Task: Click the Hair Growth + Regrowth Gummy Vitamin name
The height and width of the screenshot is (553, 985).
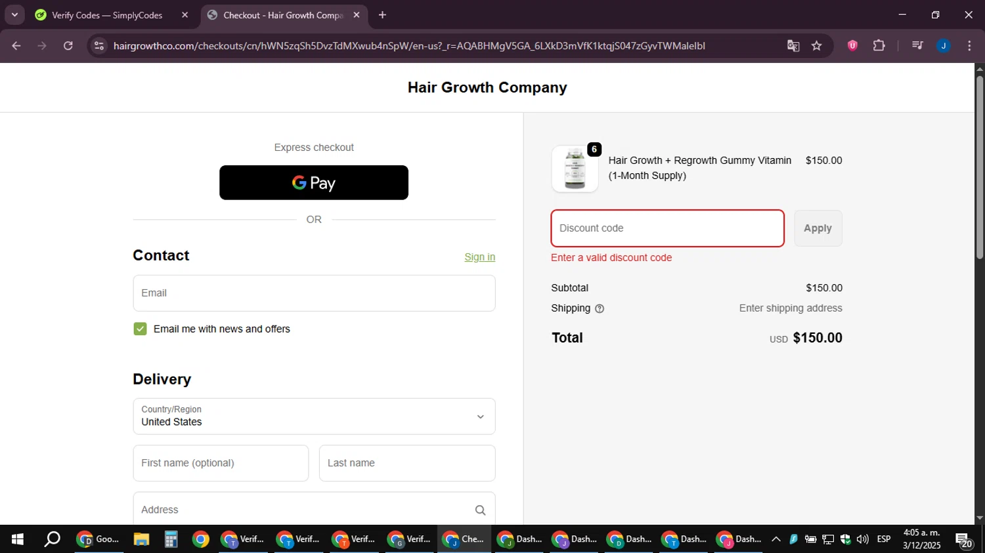Action: [x=700, y=168]
